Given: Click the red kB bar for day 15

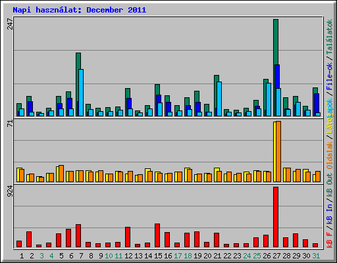Looking at the screenshot, I should [x=157, y=235].
